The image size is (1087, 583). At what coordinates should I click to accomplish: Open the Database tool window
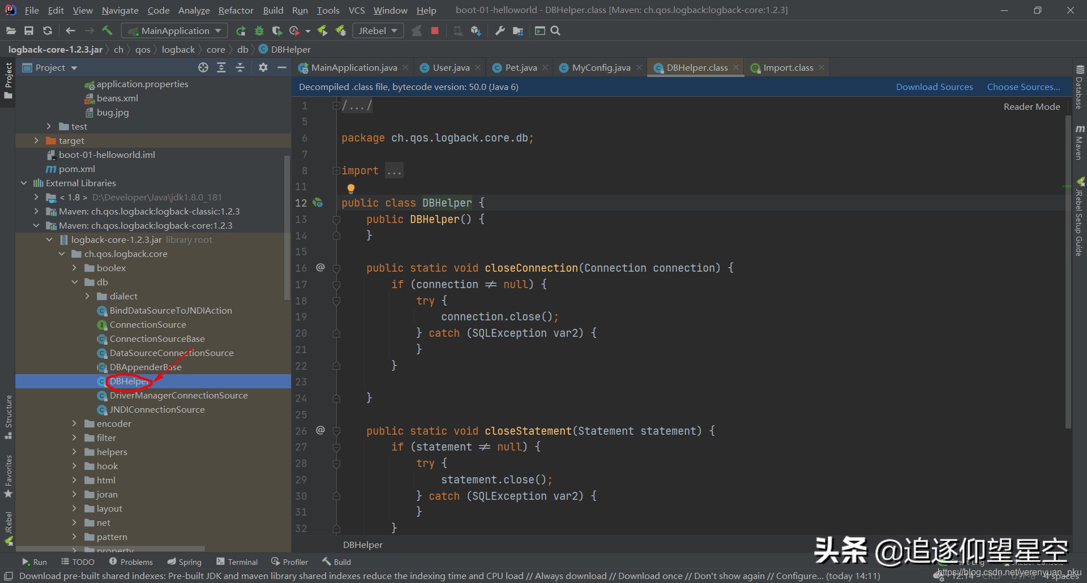pos(1080,87)
